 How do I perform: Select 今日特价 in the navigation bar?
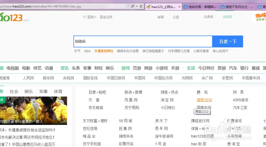click(x=206, y=68)
